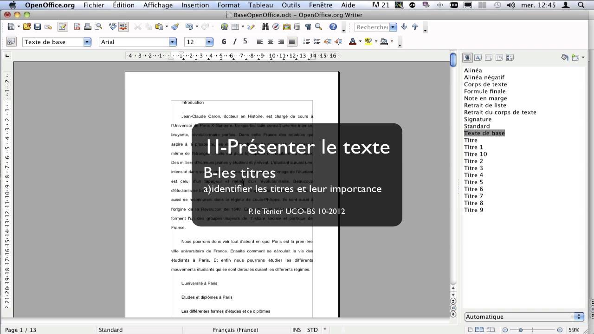This screenshot has width=594, height=334.
Task: Open the font size 12 dropdown
Action: point(209,42)
